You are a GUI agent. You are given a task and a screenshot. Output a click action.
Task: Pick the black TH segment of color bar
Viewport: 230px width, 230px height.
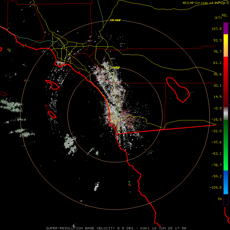226,199
